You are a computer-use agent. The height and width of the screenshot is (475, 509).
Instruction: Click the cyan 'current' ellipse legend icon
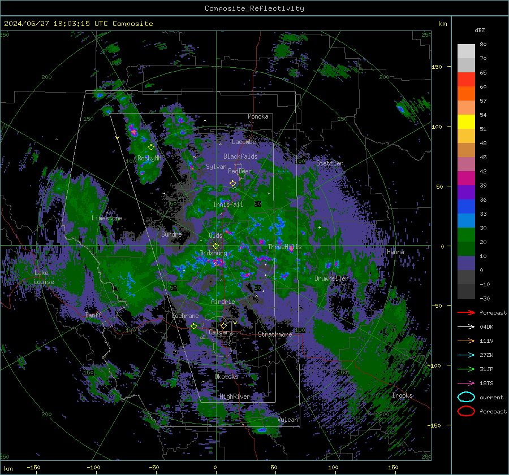click(x=466, y=397)
